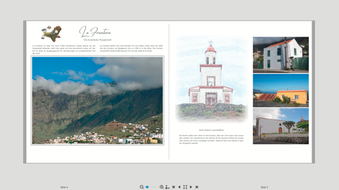Jump to the last page

click(x=197, y=187)
